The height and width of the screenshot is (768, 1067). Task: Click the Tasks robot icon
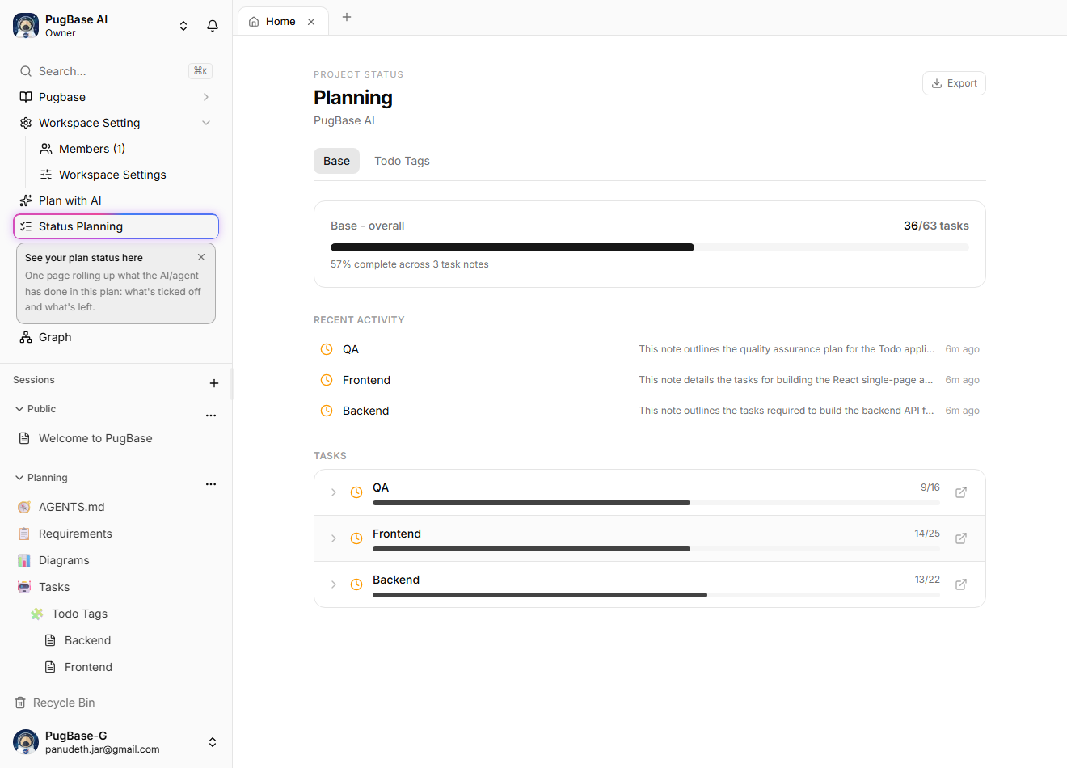click(x=24, y=587)
